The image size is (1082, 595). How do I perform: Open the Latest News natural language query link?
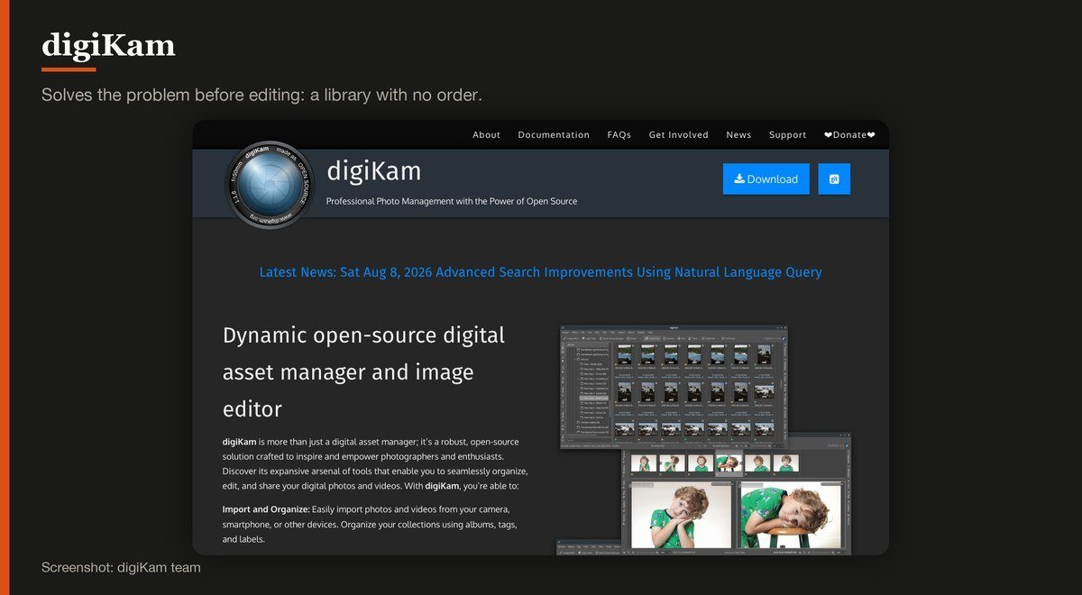tap(540, 272)
